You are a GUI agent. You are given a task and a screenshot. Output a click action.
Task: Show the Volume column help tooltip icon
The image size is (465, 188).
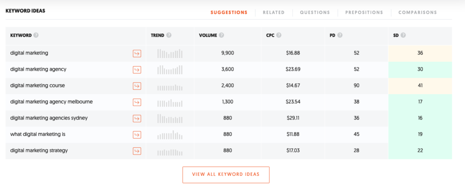click(x=222, y=35)
